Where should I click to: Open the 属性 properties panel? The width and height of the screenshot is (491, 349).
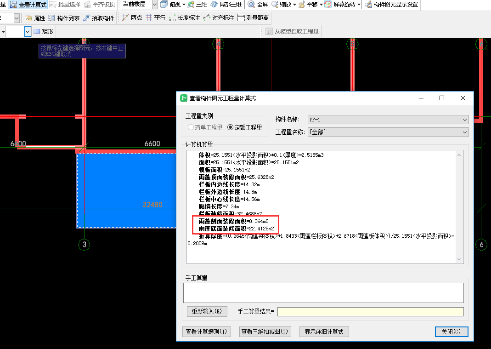pyautogui.click(x=35, y=18)
